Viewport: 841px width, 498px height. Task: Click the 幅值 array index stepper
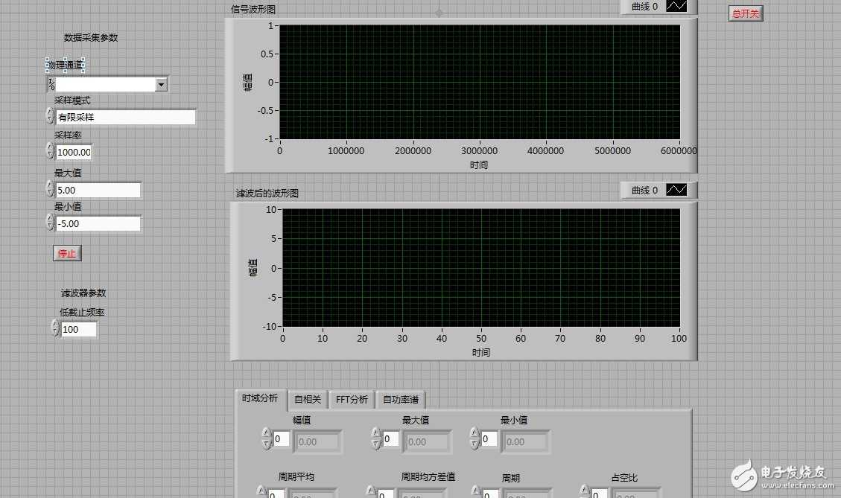click(267, 438)
